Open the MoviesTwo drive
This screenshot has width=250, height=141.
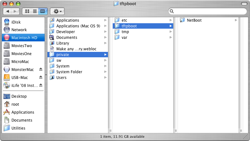pyautogui.click(x=23, y=46)
